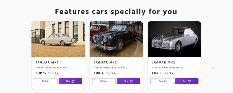Click the black Jaguar photo thumbnail
Image resolution: width=233 pixels, height=93 pixels.
[x=116, y=39]
